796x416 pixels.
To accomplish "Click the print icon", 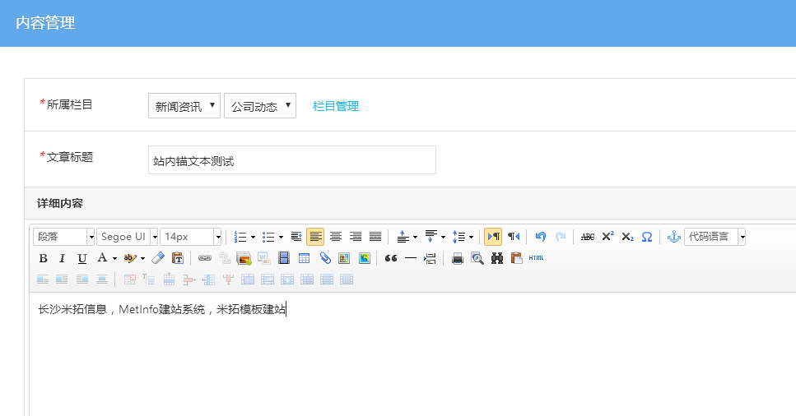I will coord(458,258).
